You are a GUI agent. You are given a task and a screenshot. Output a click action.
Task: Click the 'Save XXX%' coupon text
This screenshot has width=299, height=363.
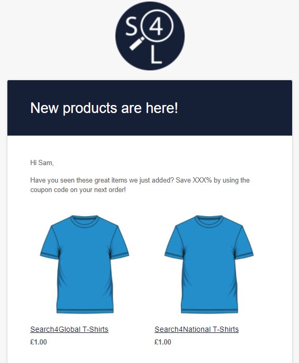194,180
